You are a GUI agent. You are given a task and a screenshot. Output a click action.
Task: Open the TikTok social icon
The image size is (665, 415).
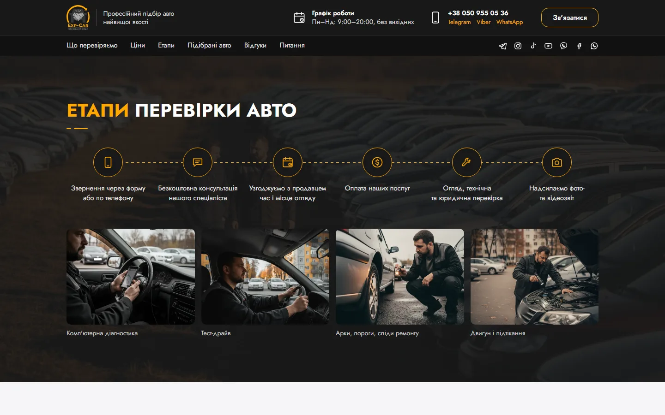[x=533, y=46]
